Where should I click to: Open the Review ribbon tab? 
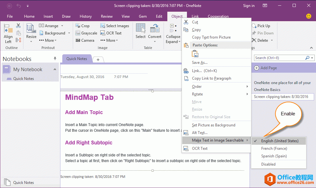point(107,16)
